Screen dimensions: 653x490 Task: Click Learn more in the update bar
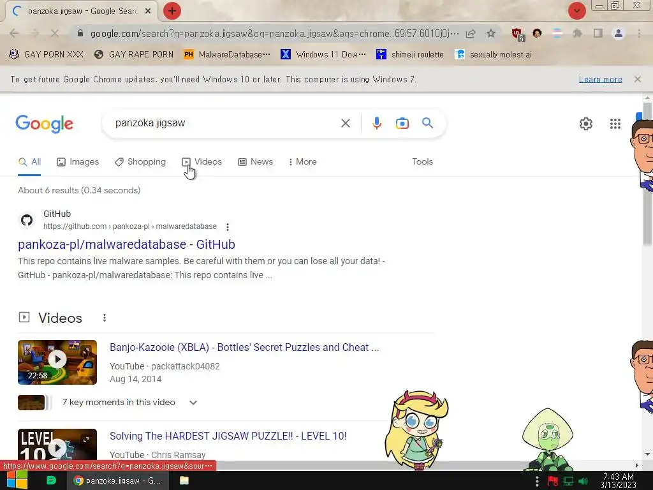[x=600, y=79]
